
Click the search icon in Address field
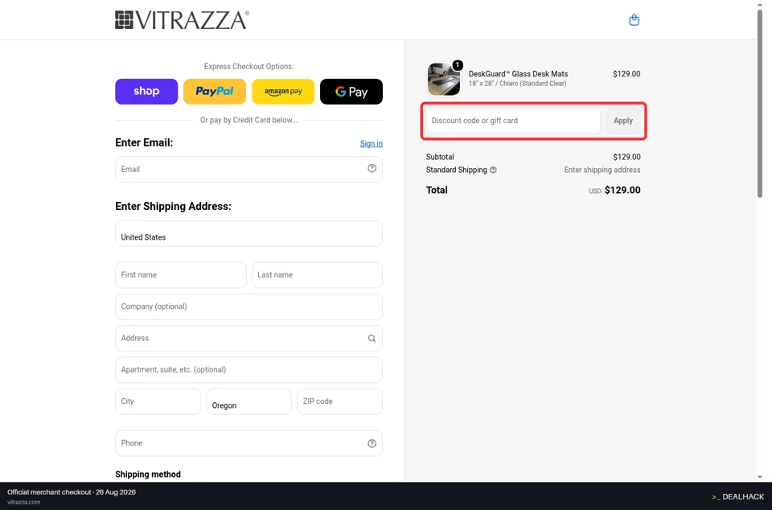tap(372, 338)
